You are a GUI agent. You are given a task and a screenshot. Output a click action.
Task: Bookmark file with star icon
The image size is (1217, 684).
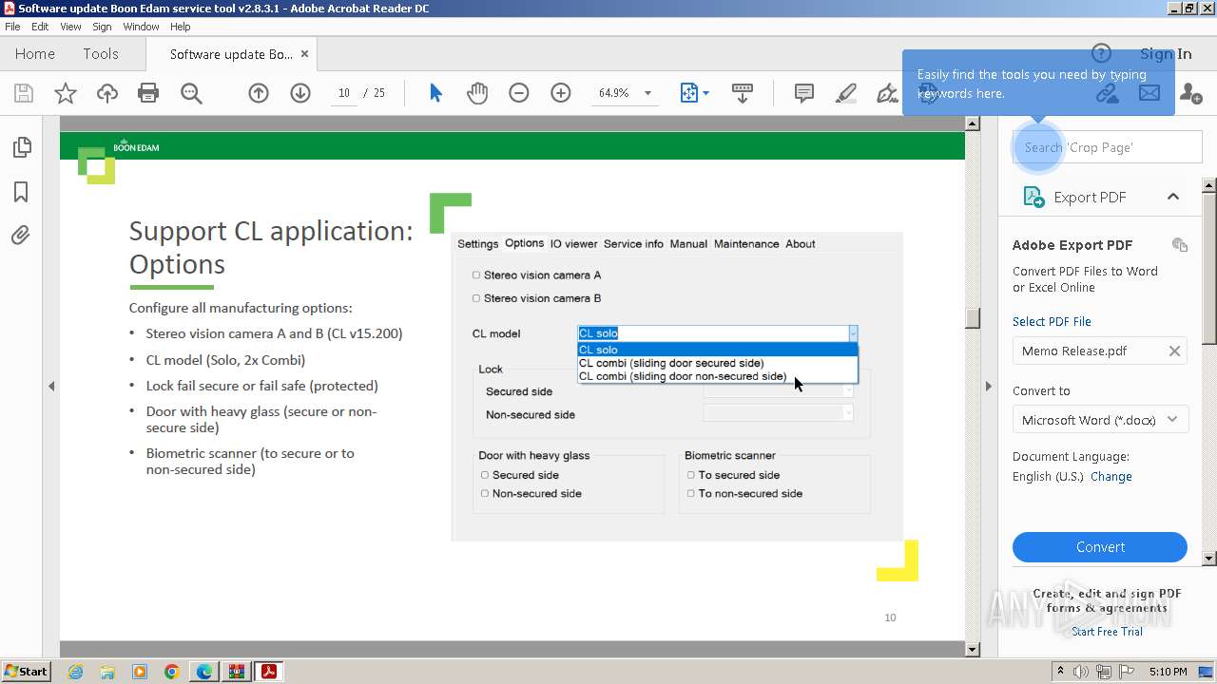tap(66, 93)
